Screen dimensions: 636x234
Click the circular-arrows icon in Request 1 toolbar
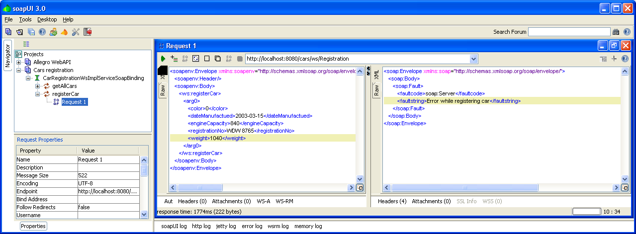[x=196, y=59]
